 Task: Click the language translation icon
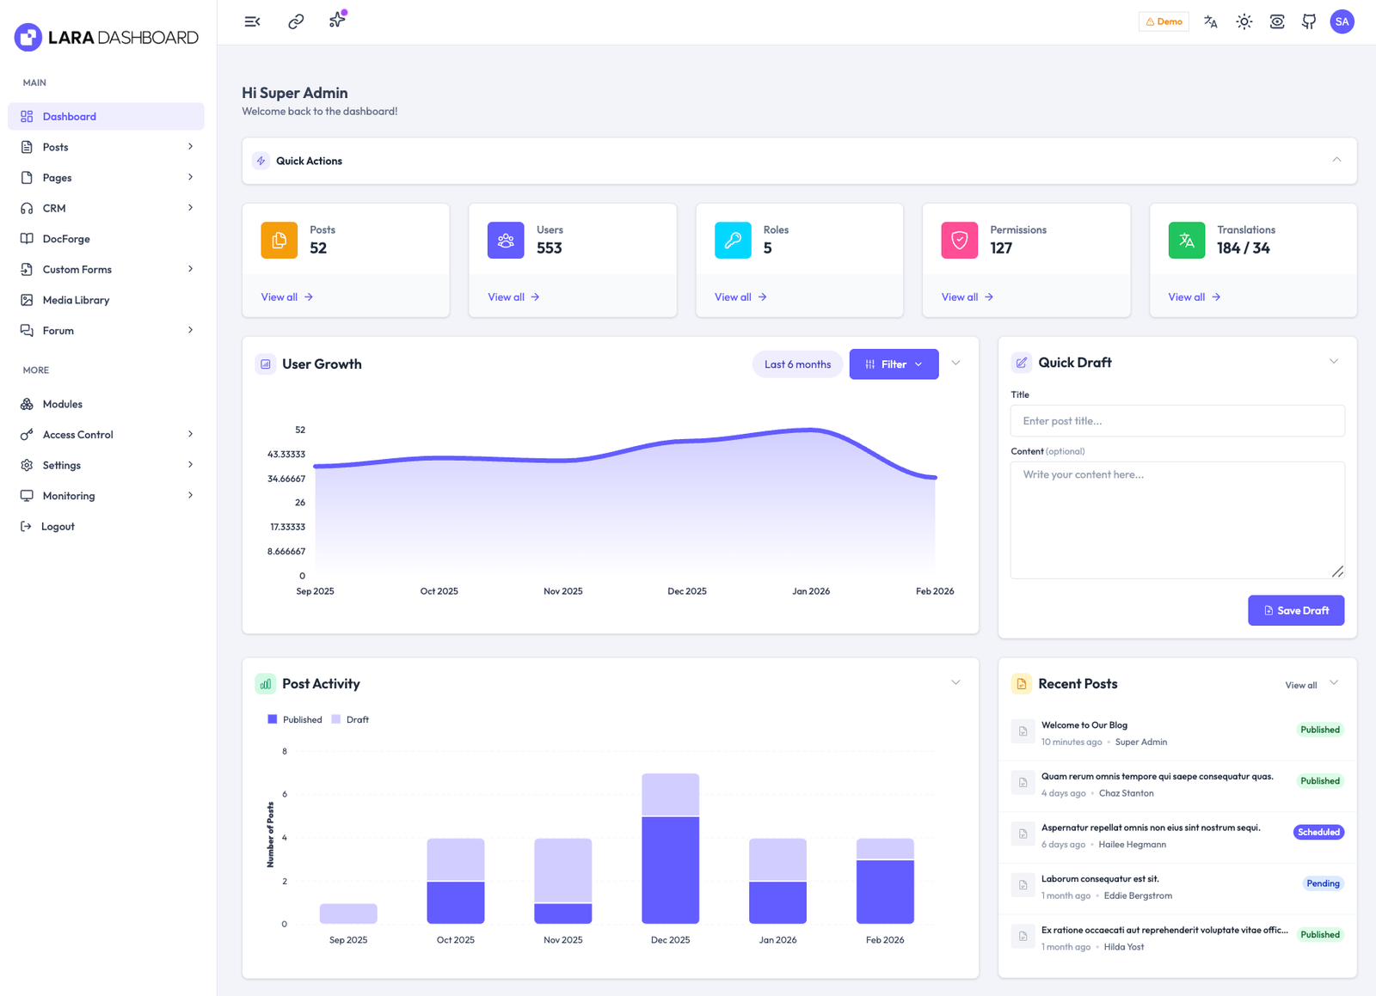[x=1211, y=21]
